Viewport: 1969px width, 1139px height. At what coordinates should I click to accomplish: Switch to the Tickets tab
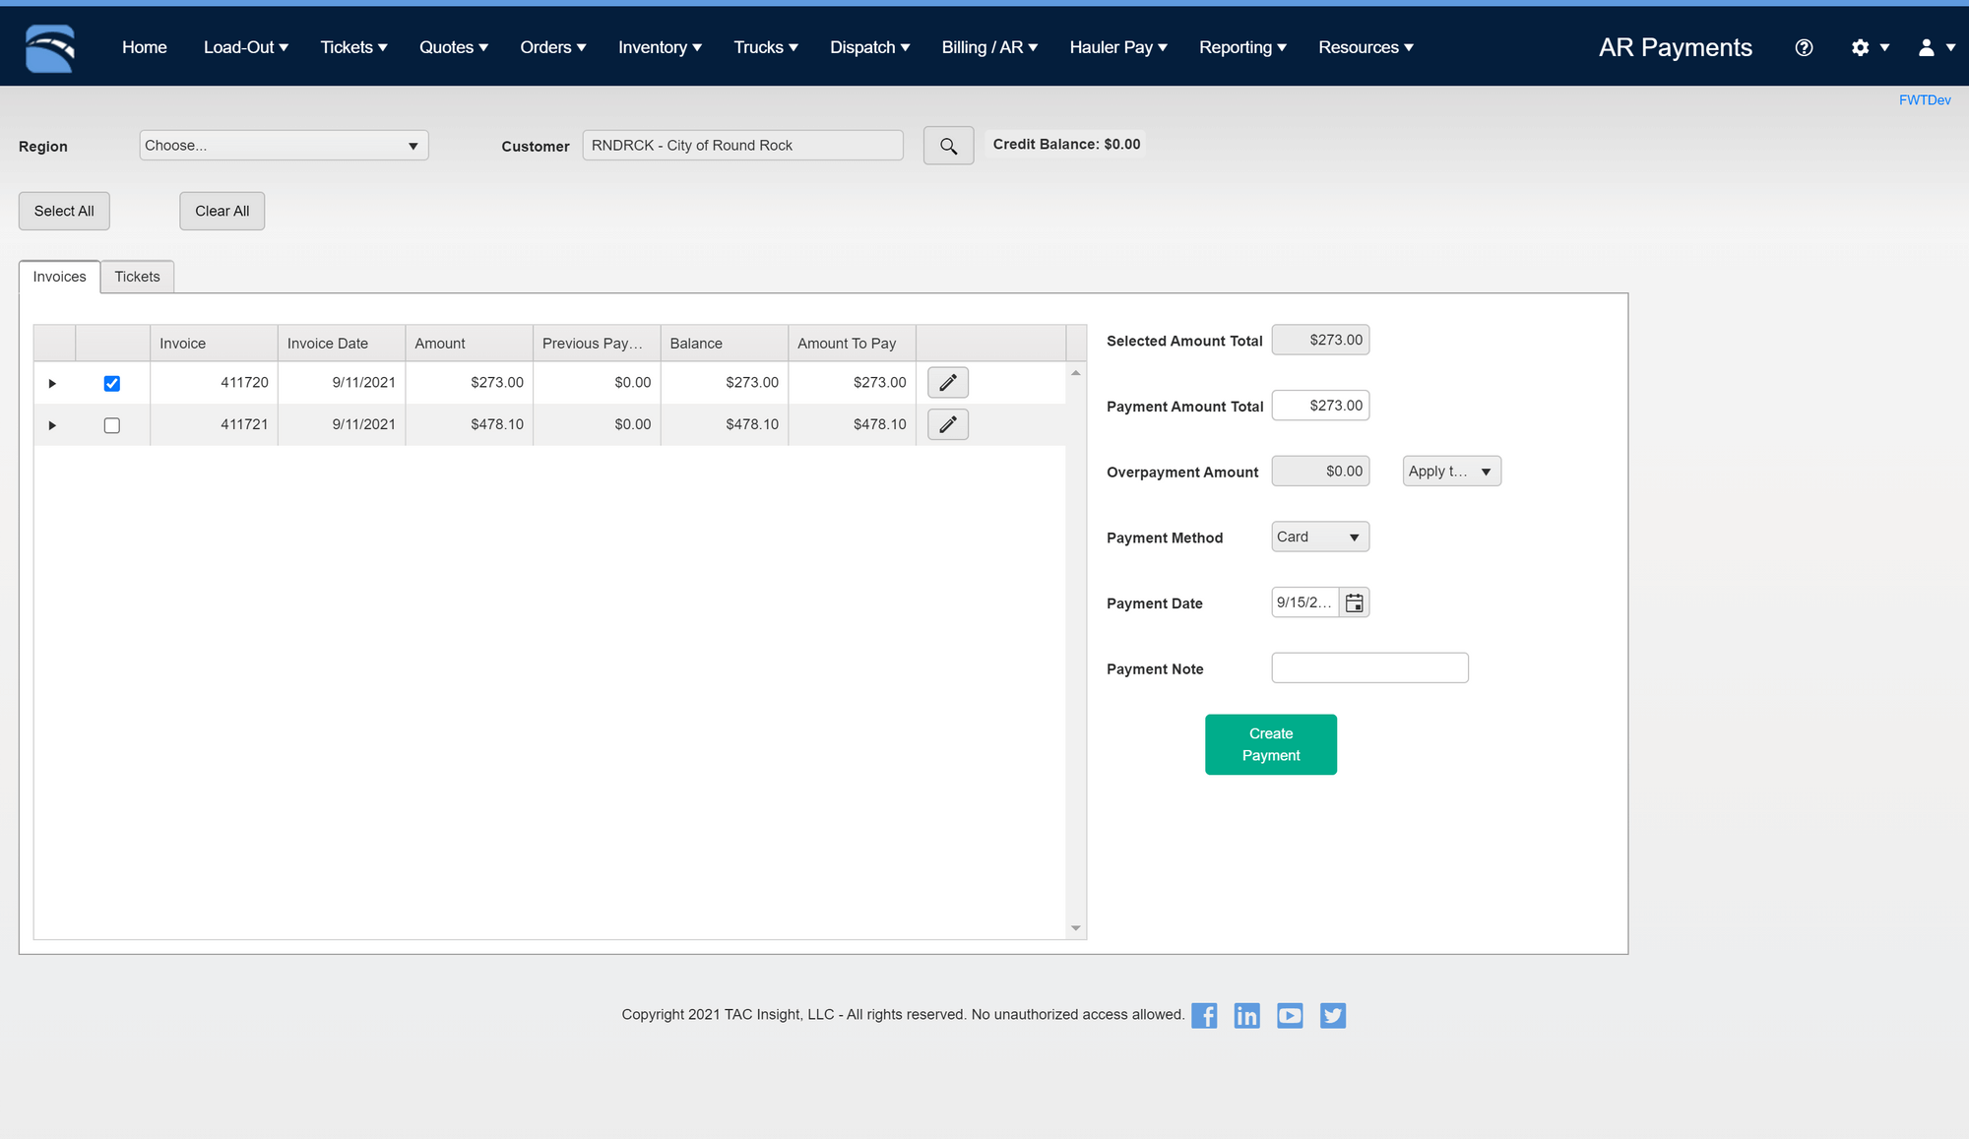137,277
